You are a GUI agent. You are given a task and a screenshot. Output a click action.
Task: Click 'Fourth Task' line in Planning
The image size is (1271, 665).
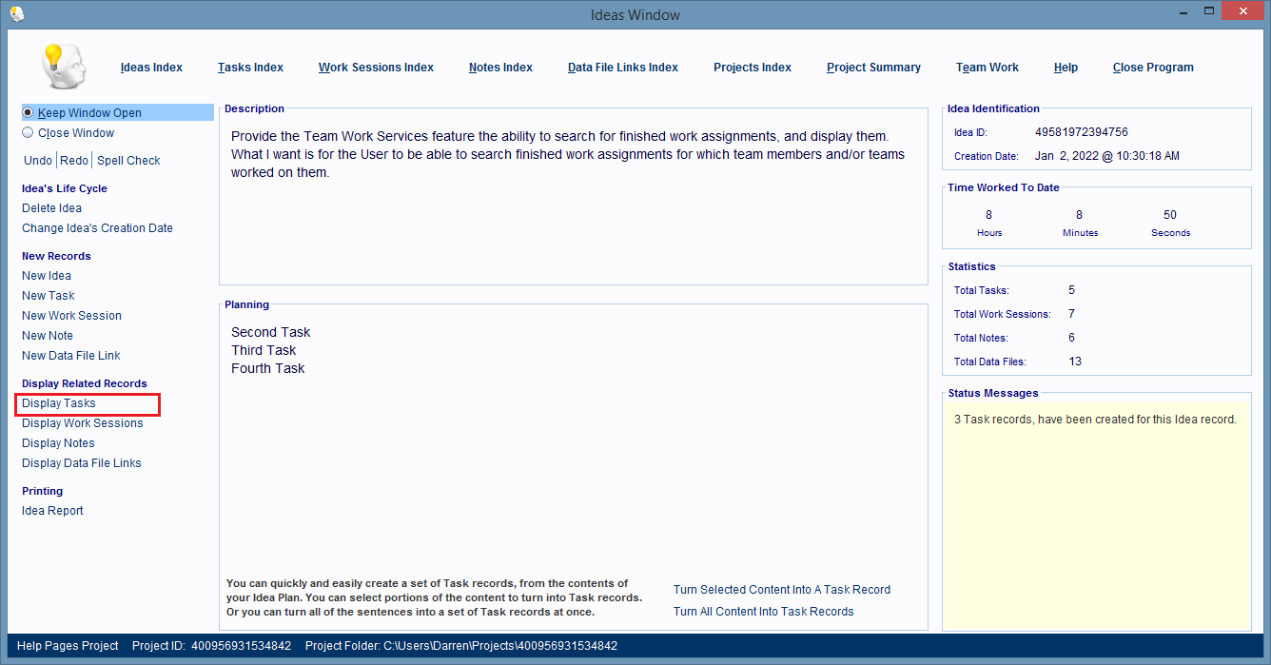point(268,368)
